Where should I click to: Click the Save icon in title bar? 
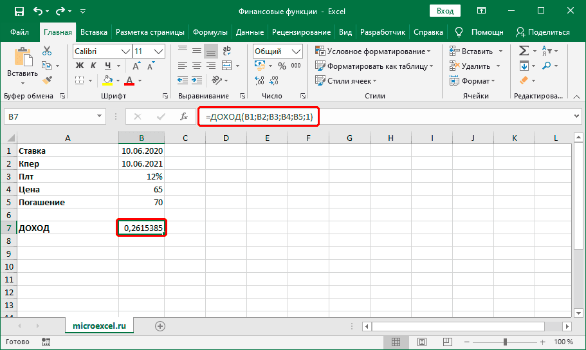18,11
